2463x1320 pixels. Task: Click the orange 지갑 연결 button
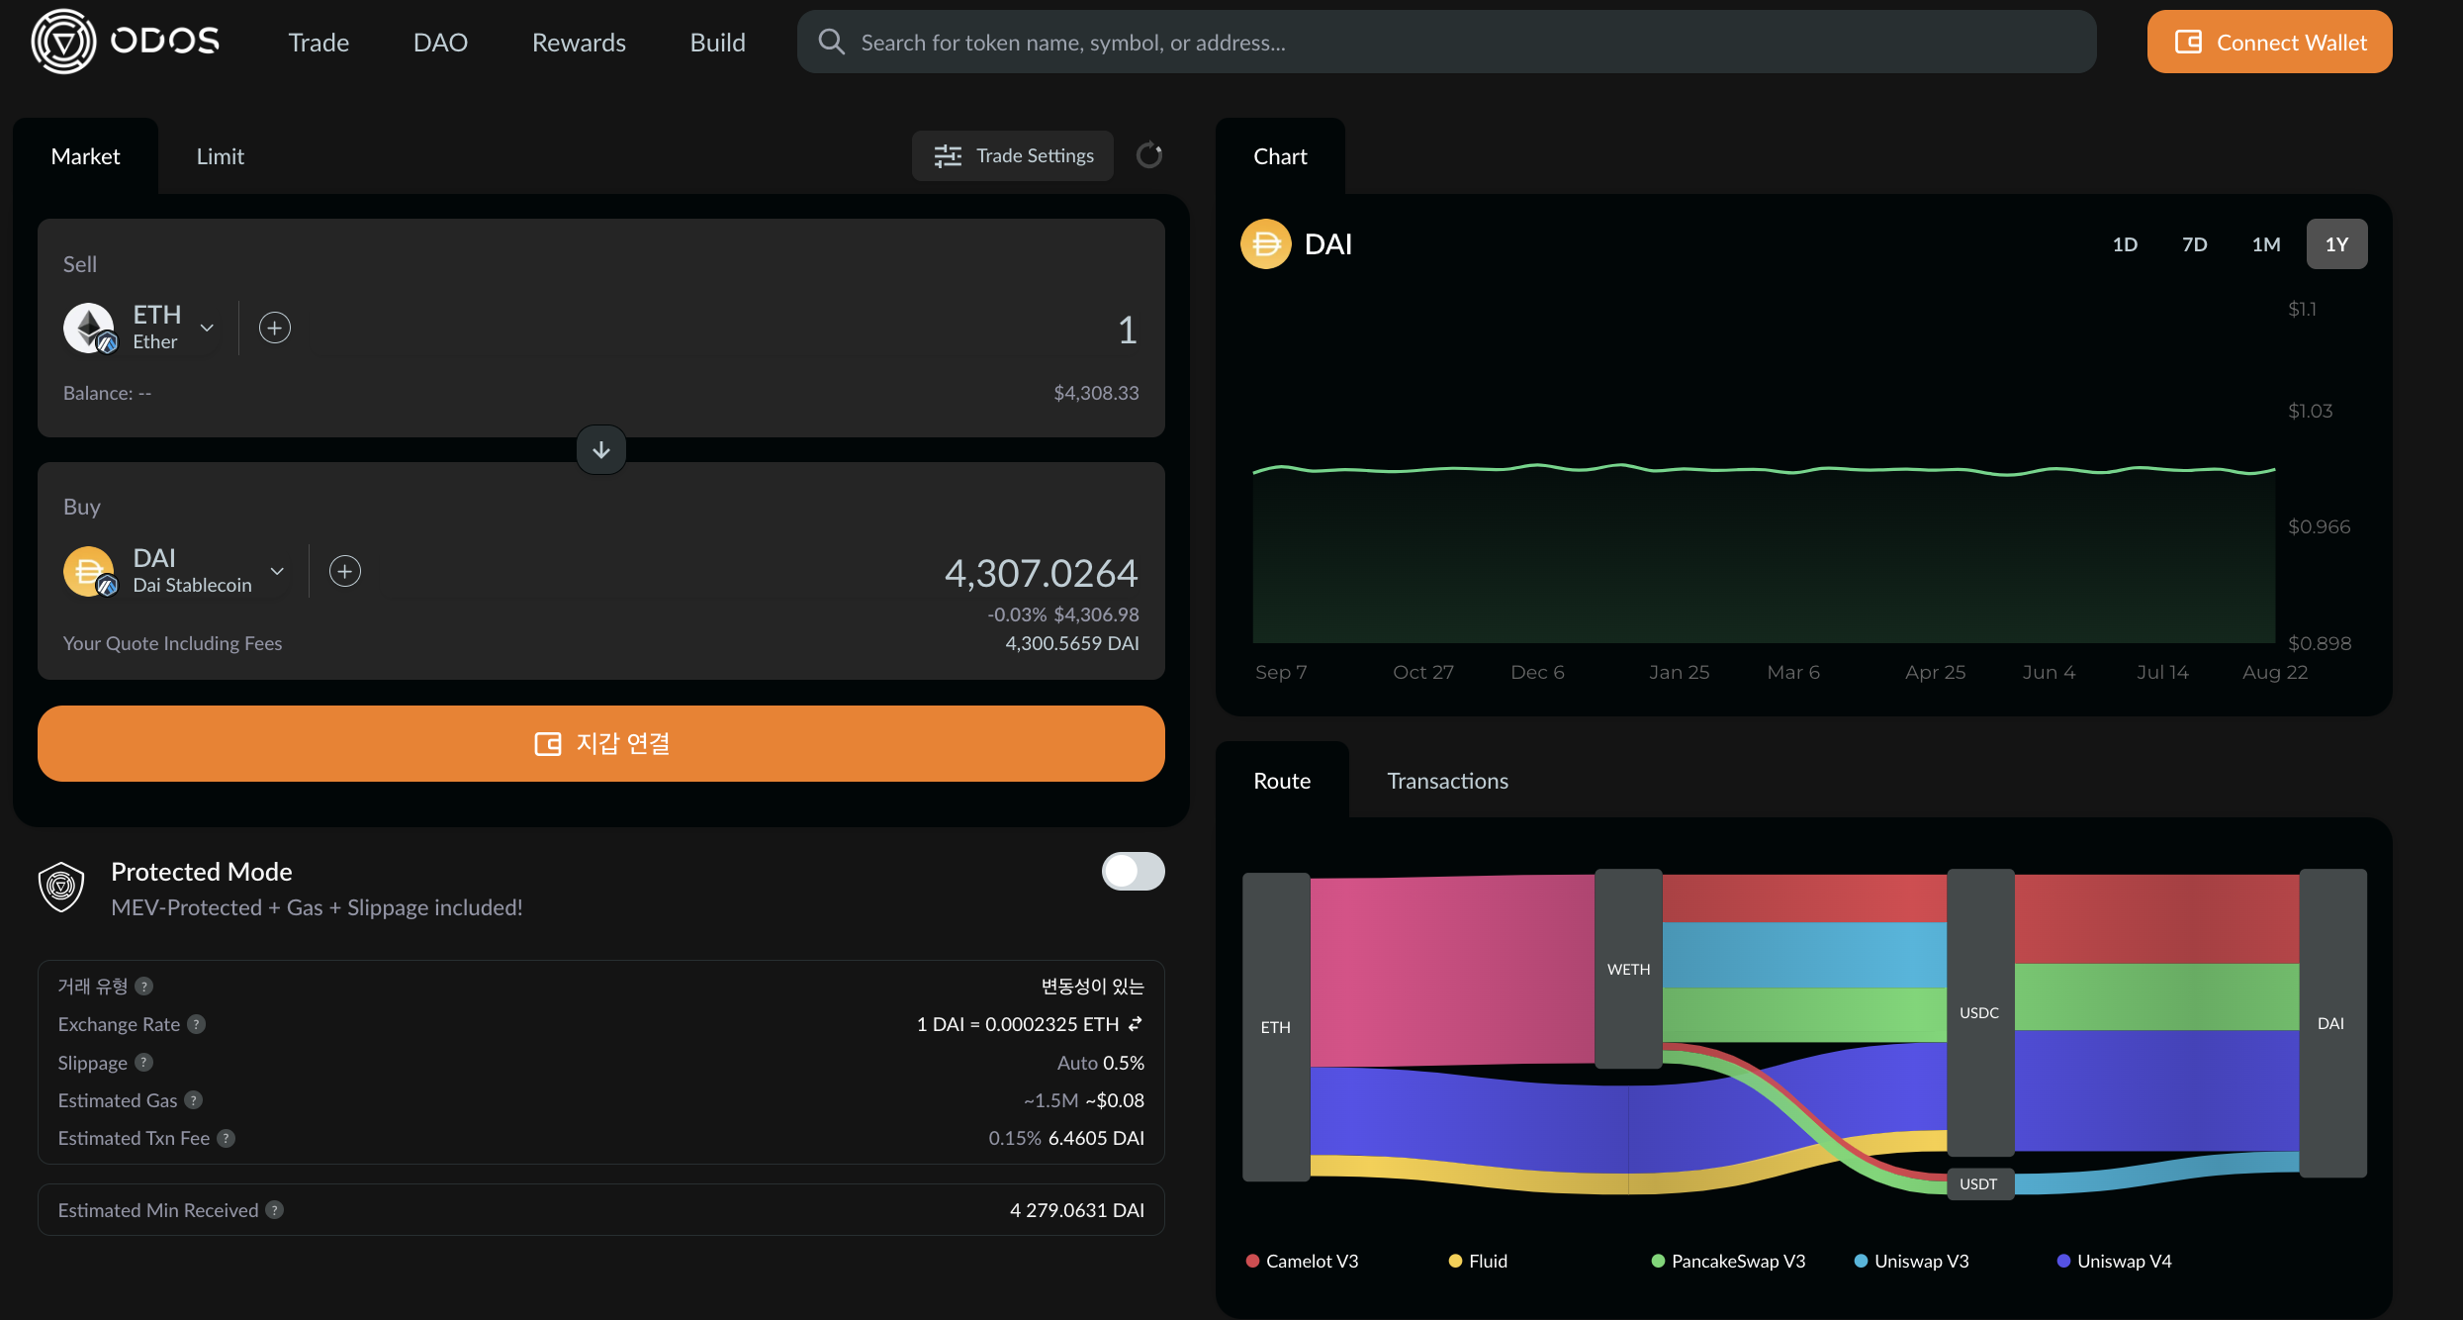pos(600,743)
